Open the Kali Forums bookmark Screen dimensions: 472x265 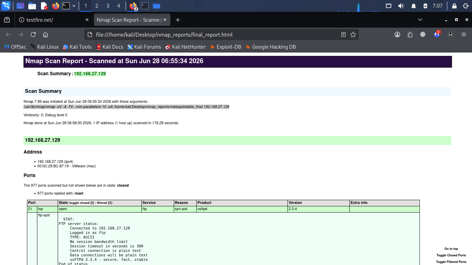[x=144, y=47]
